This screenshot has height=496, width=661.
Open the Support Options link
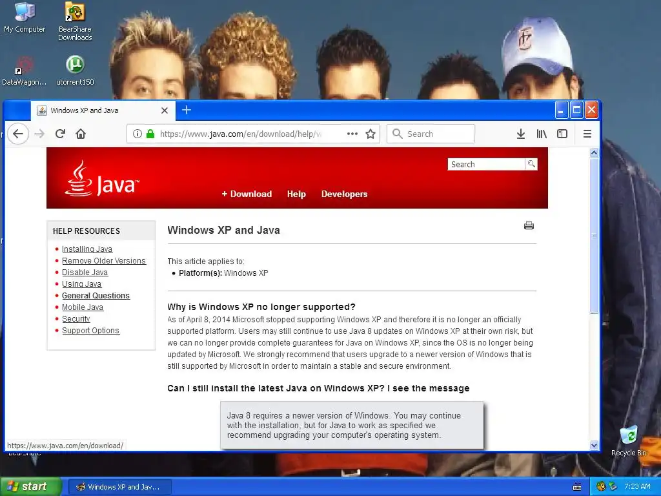click(90, 331)
